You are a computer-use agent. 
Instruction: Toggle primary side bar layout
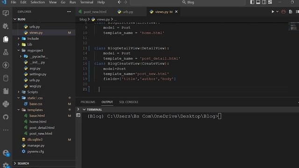[252, 2]
